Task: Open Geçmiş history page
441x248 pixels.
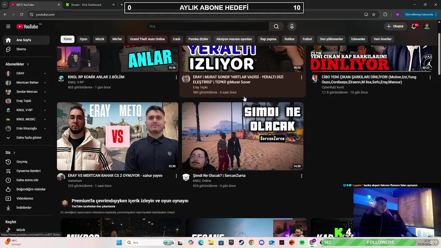Action: [x=26, y=162]
